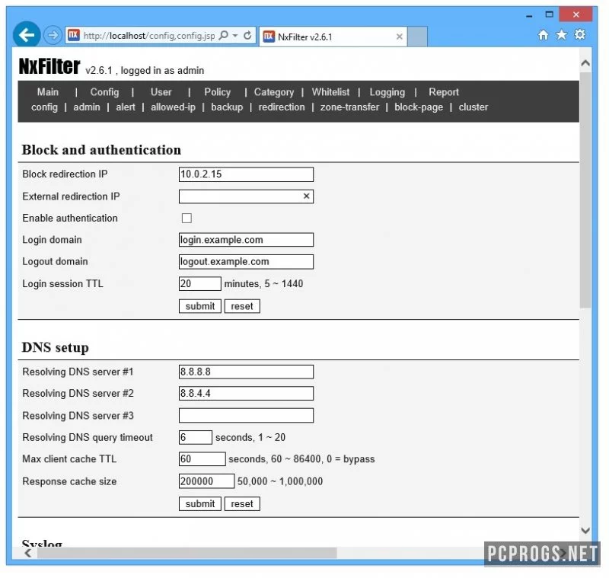The height and width of the screenshot is (578, 609).
Task: Click Resolving DNS server #3 field
Action: (x=246, y=416)
